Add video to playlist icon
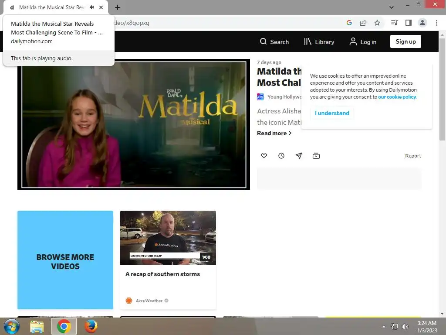Viewport: 446px width, 335px height. tap(316, 156)
